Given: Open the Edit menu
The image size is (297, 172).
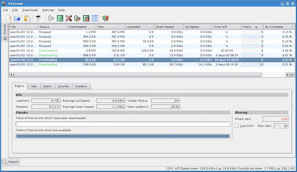Looking at the screenshot, I should click(15, 10).
